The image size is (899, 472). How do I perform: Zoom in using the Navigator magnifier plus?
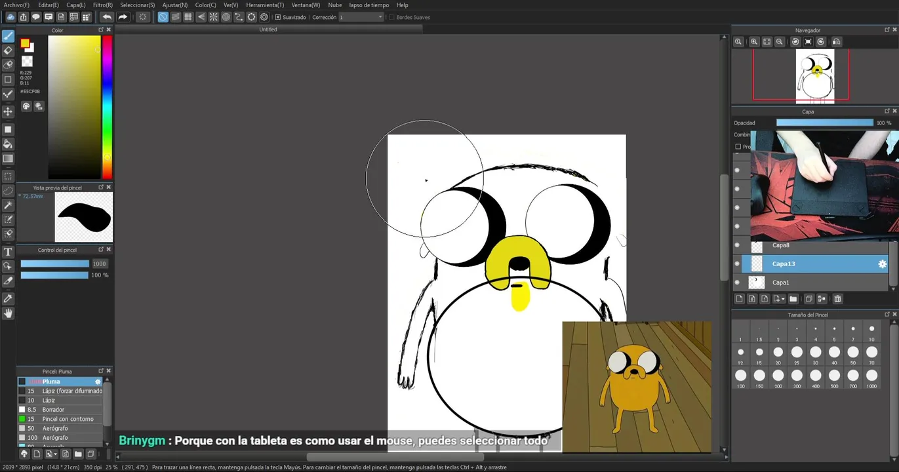coord(754,41)
